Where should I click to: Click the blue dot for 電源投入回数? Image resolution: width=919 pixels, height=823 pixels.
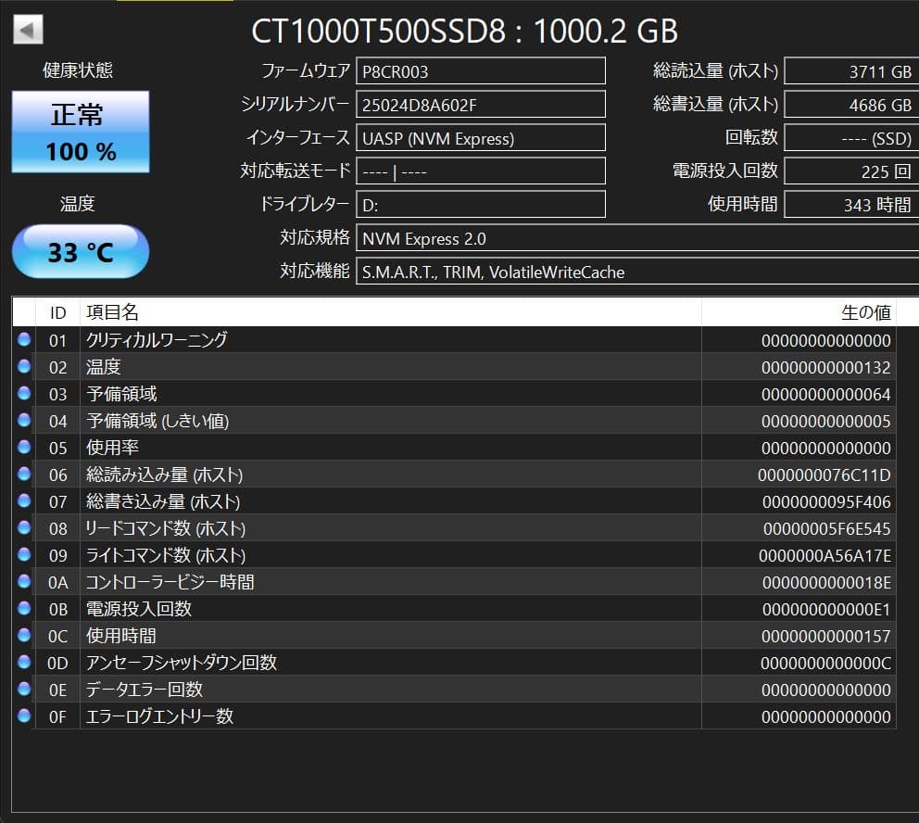pyautogui.click(x=23, y=609)
